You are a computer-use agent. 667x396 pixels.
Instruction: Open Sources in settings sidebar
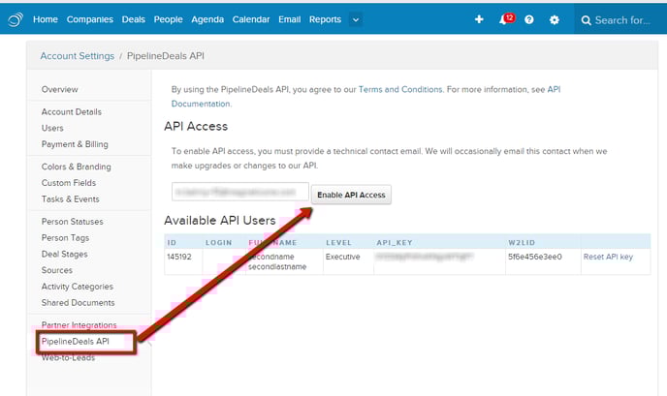[57, 270]
